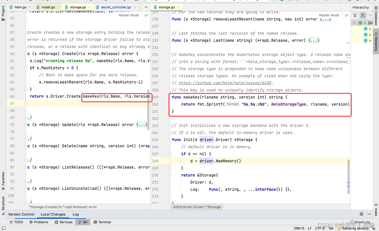
Task: Open the Project tool window
Action: pyautogui.click(x=3, y=13)
